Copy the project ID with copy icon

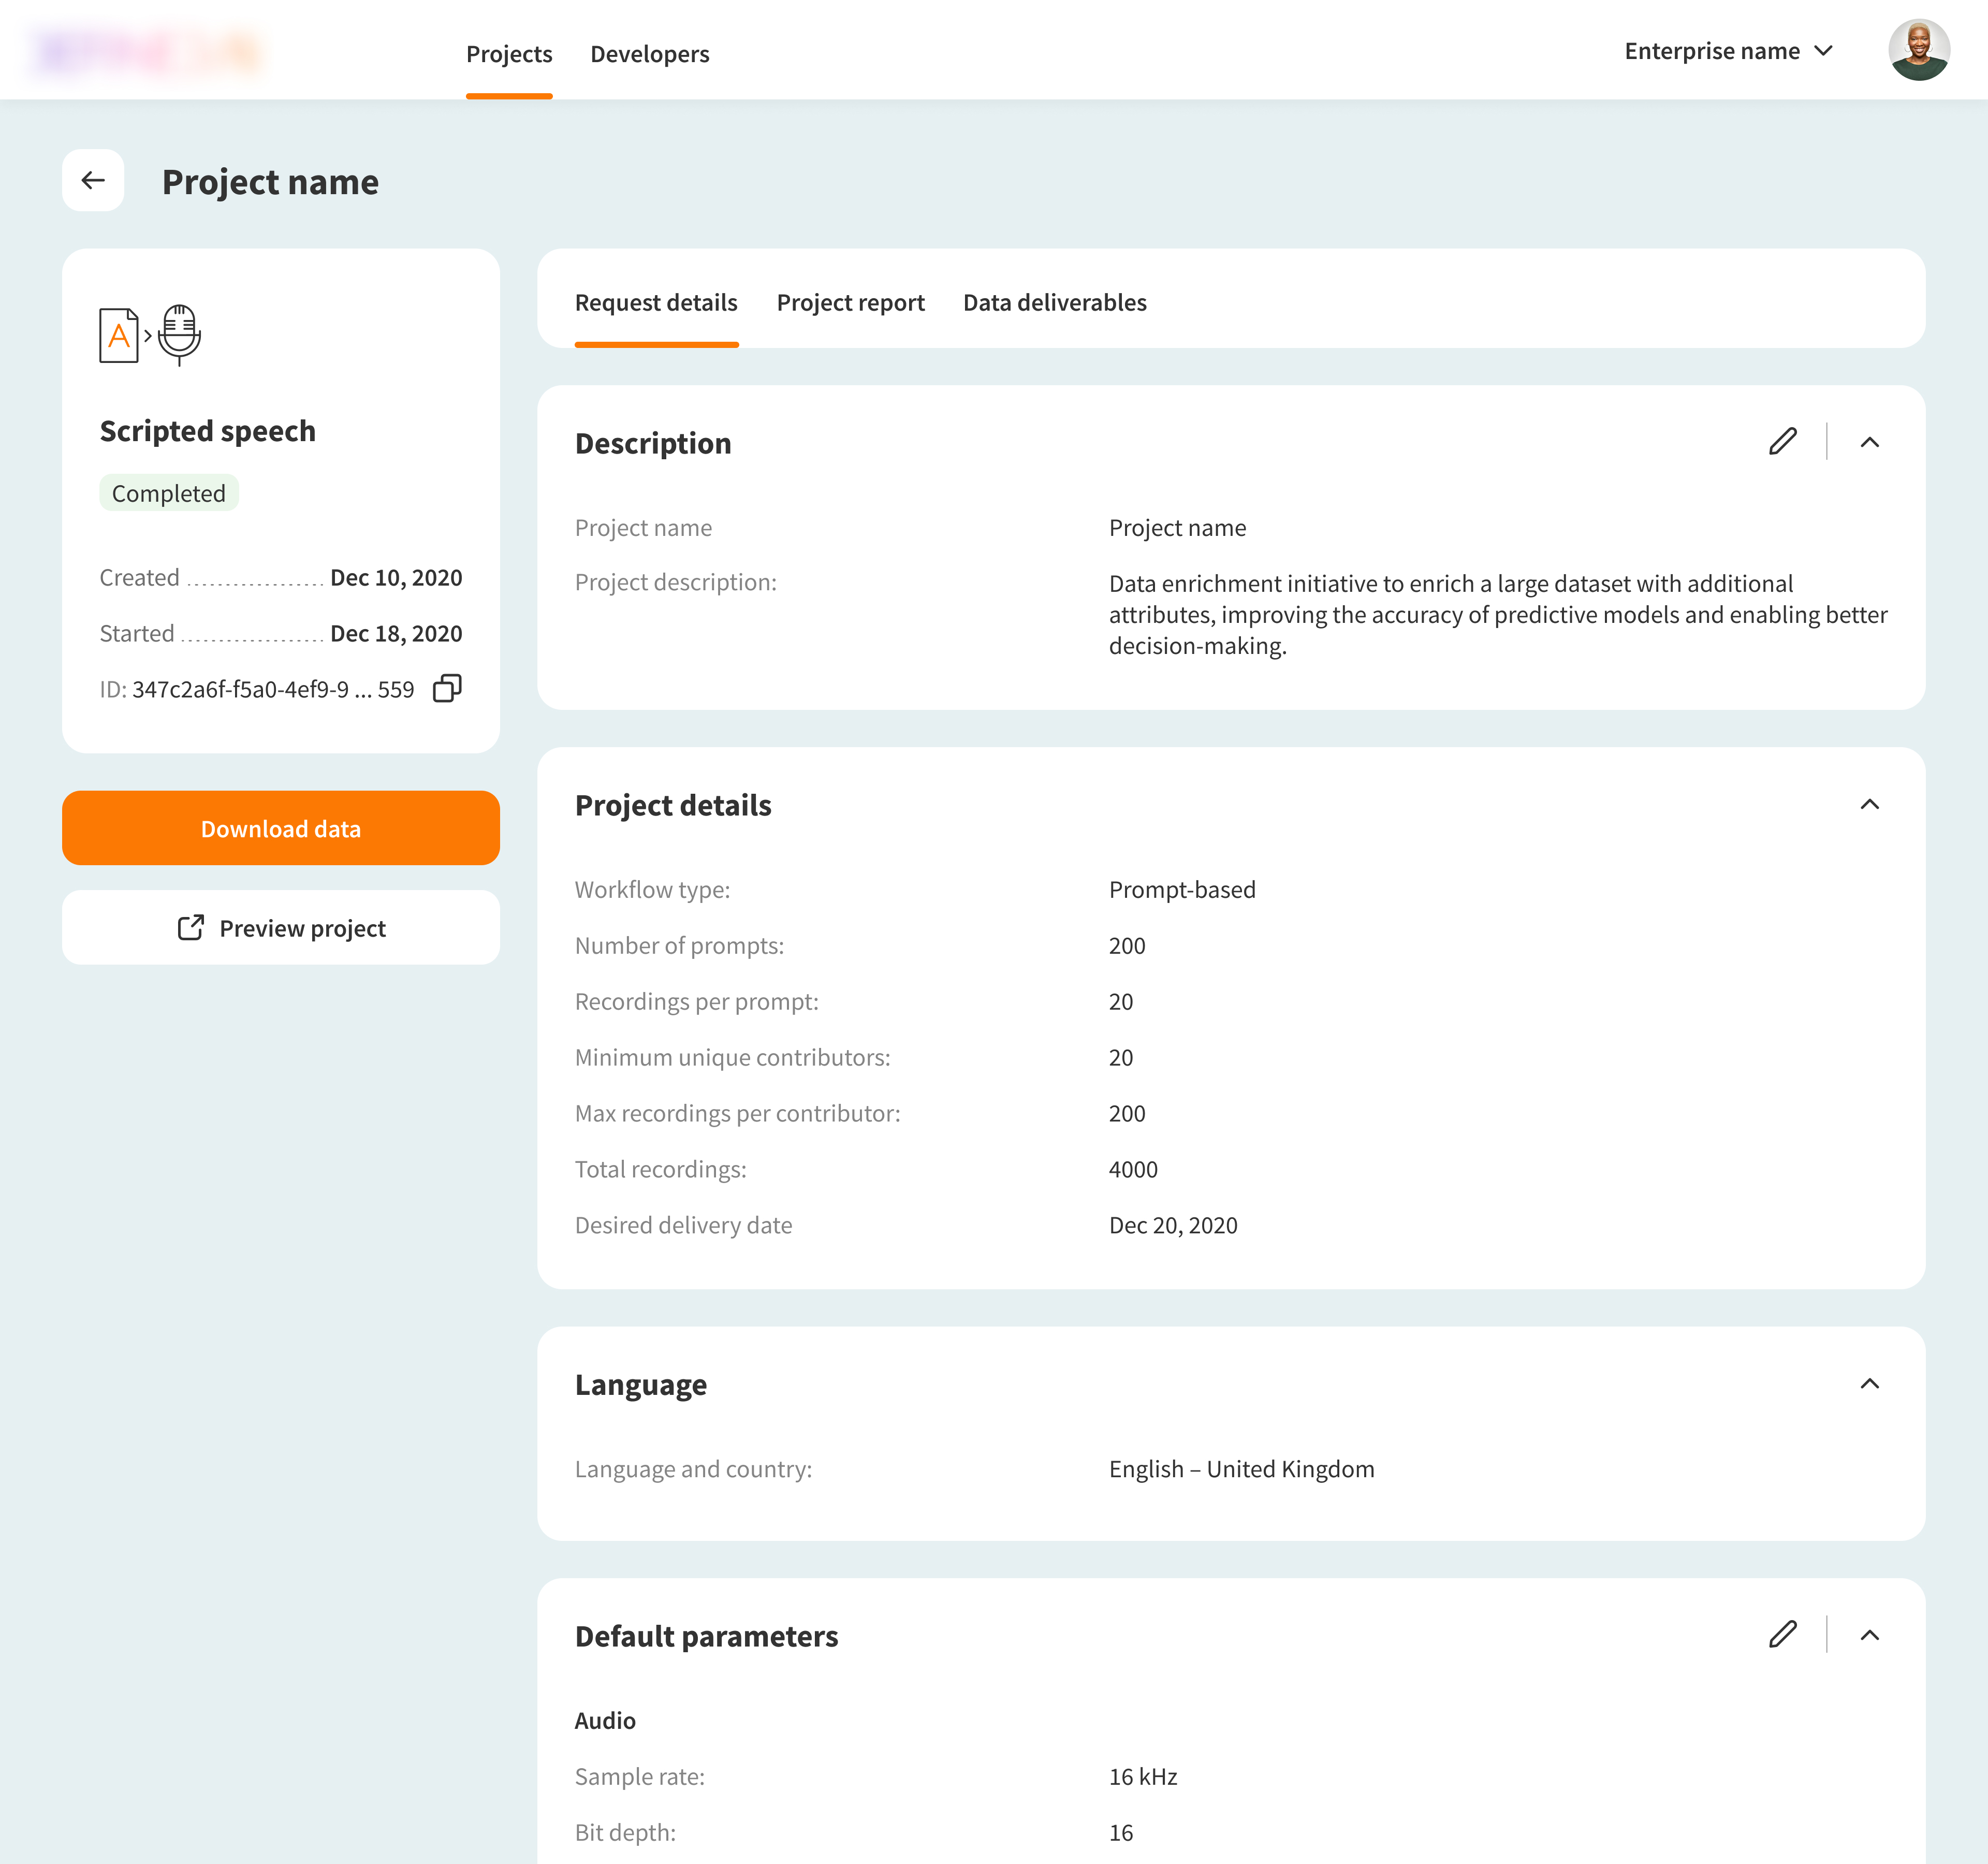coord(447,688)
